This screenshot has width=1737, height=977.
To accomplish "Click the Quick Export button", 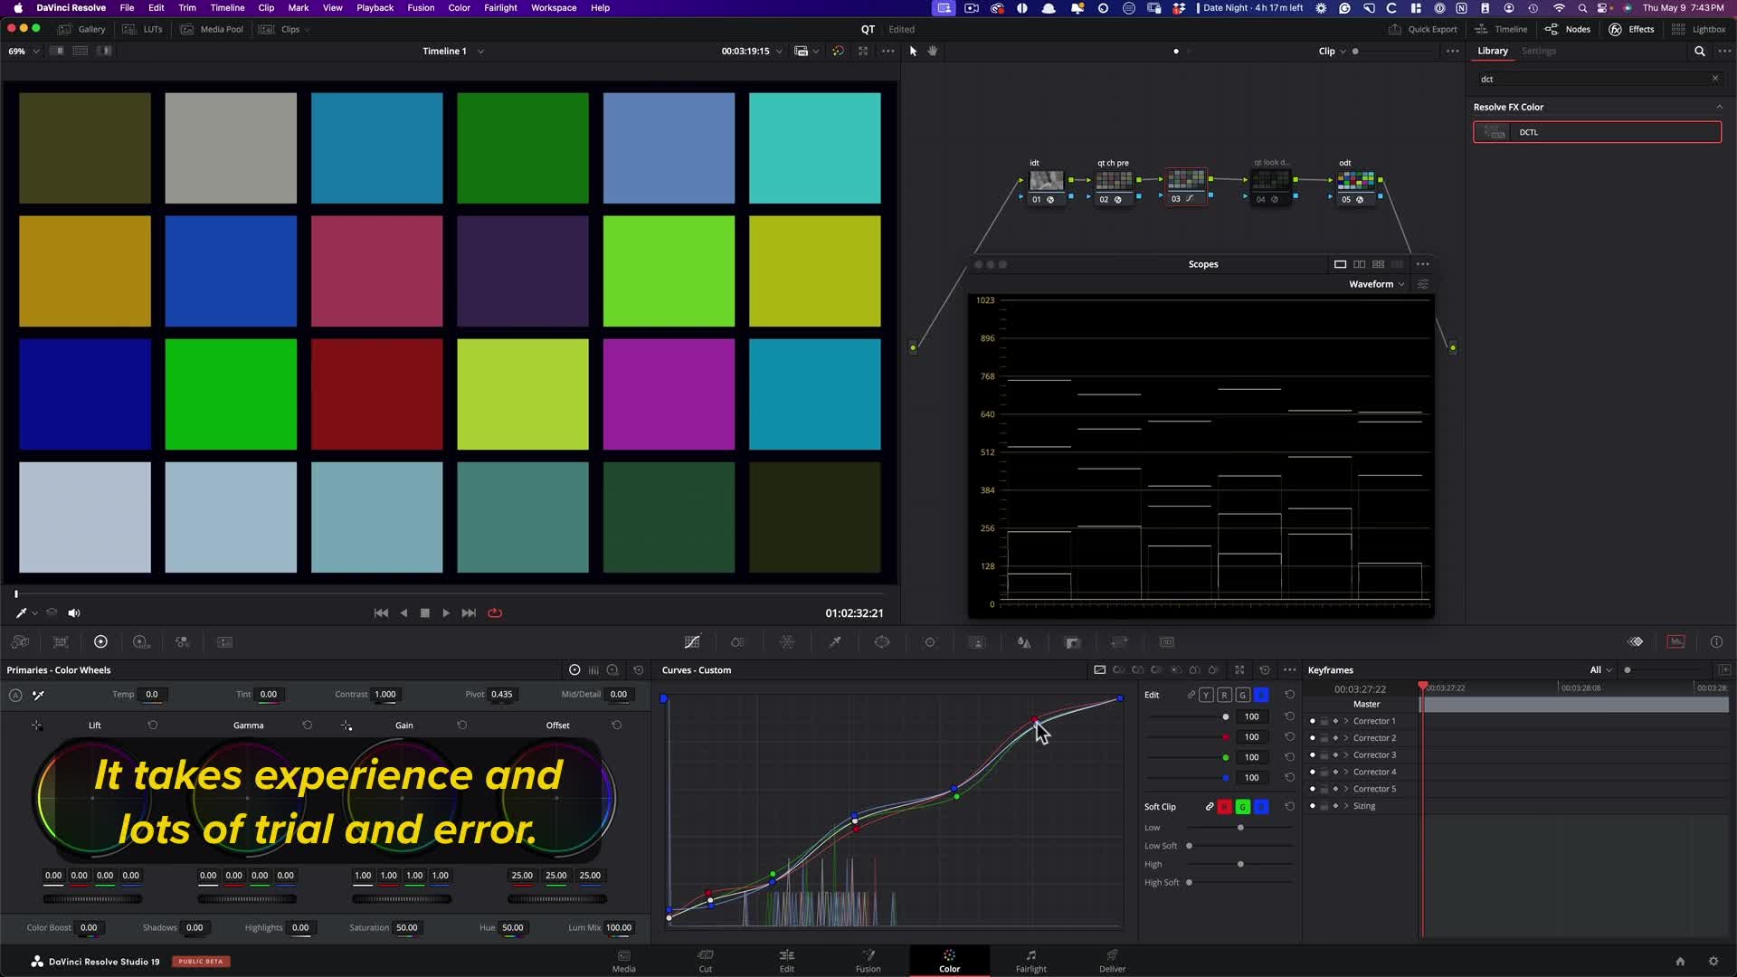I will (x=1423, y=29).
